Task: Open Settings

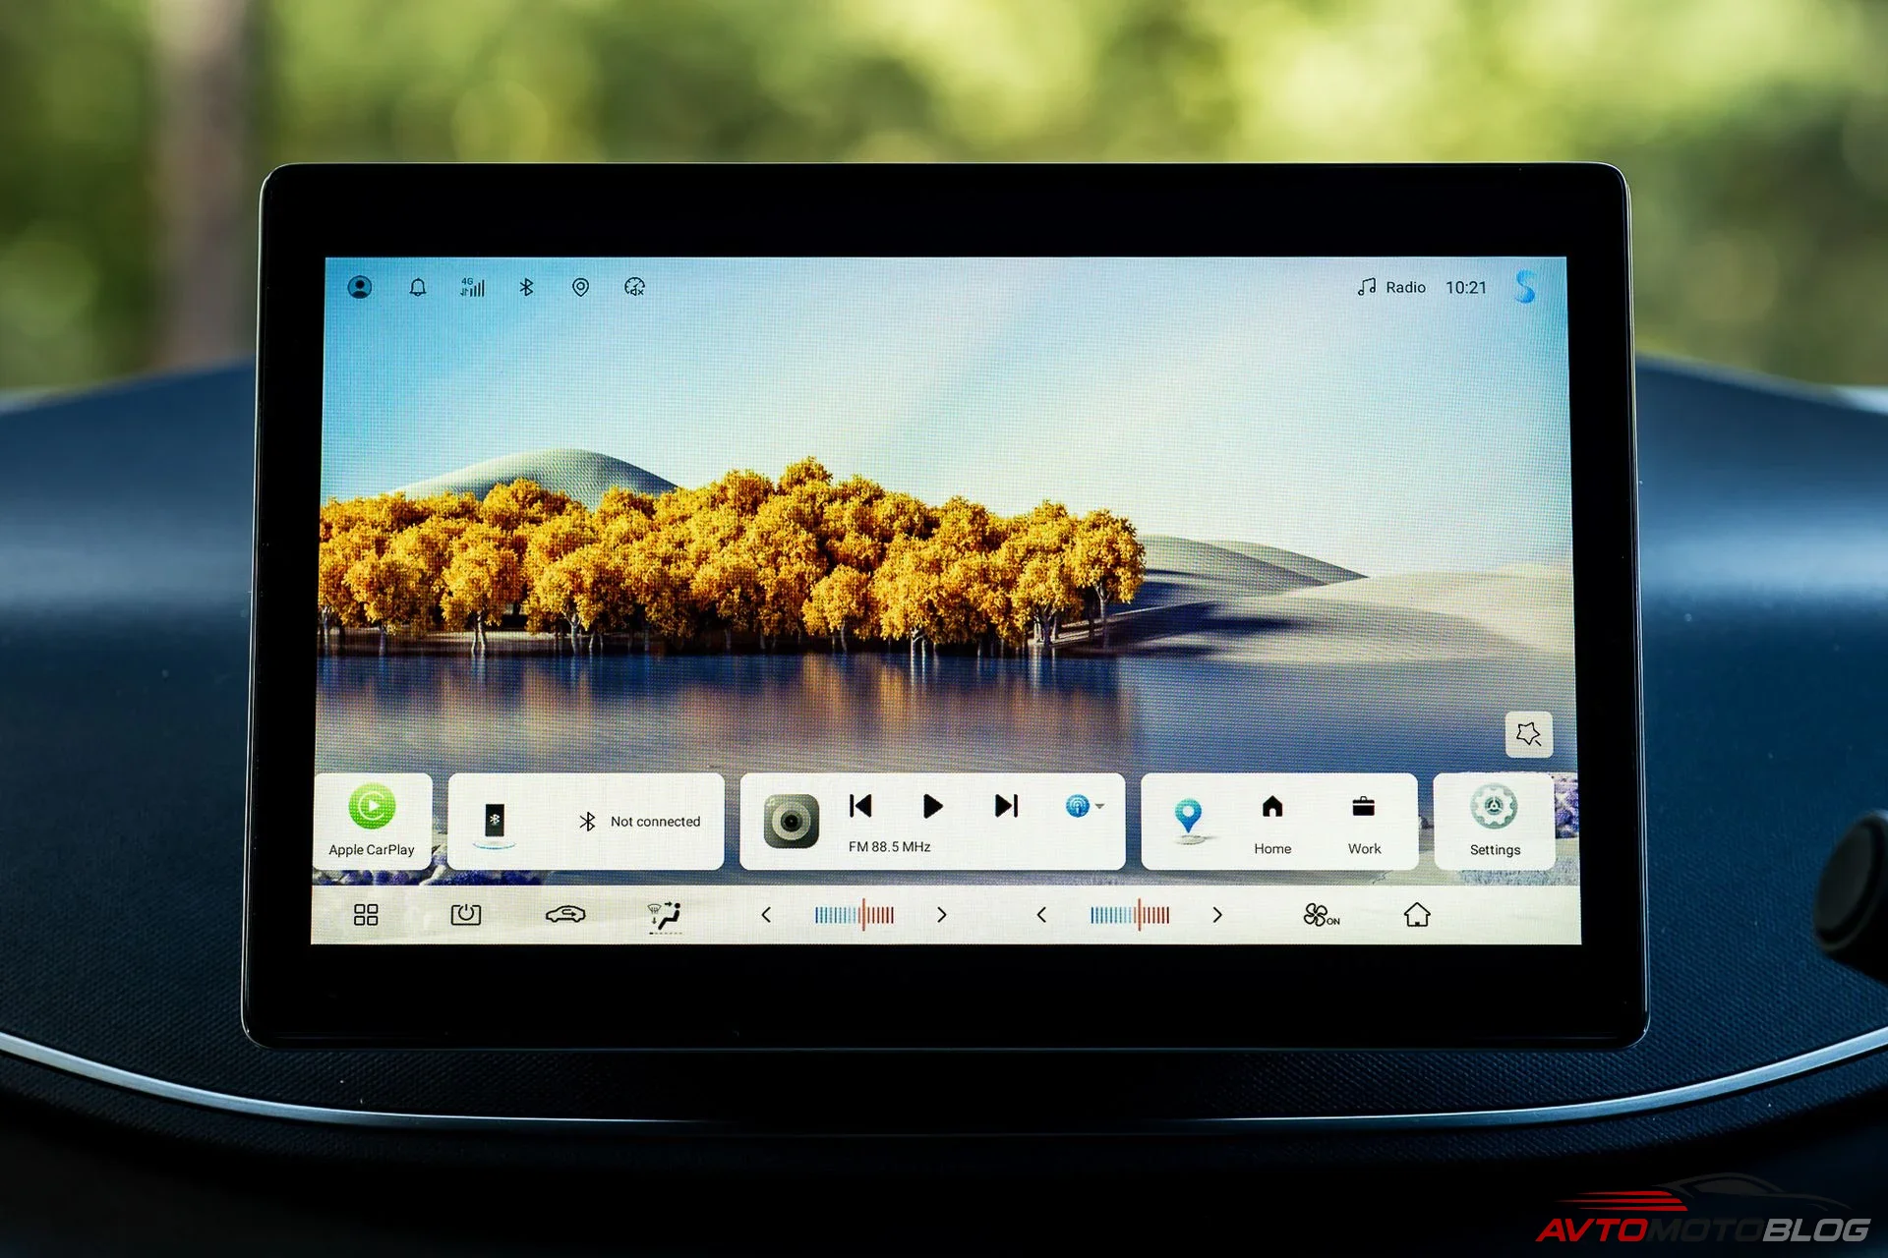Action: click(x=1495, y=822)
